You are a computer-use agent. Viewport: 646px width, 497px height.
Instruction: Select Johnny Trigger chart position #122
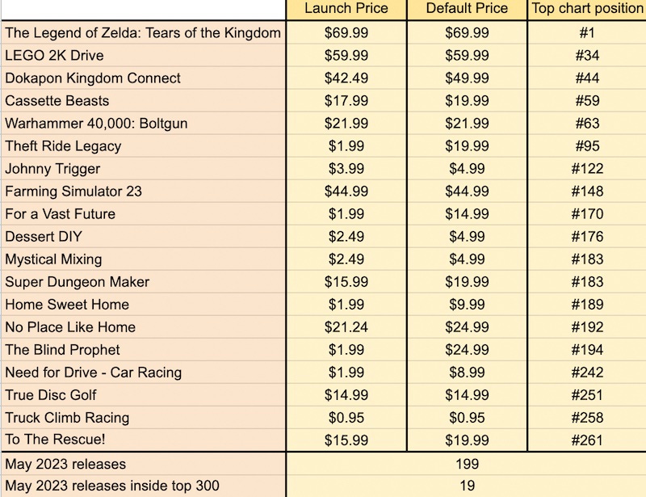(x=587, y=169)
